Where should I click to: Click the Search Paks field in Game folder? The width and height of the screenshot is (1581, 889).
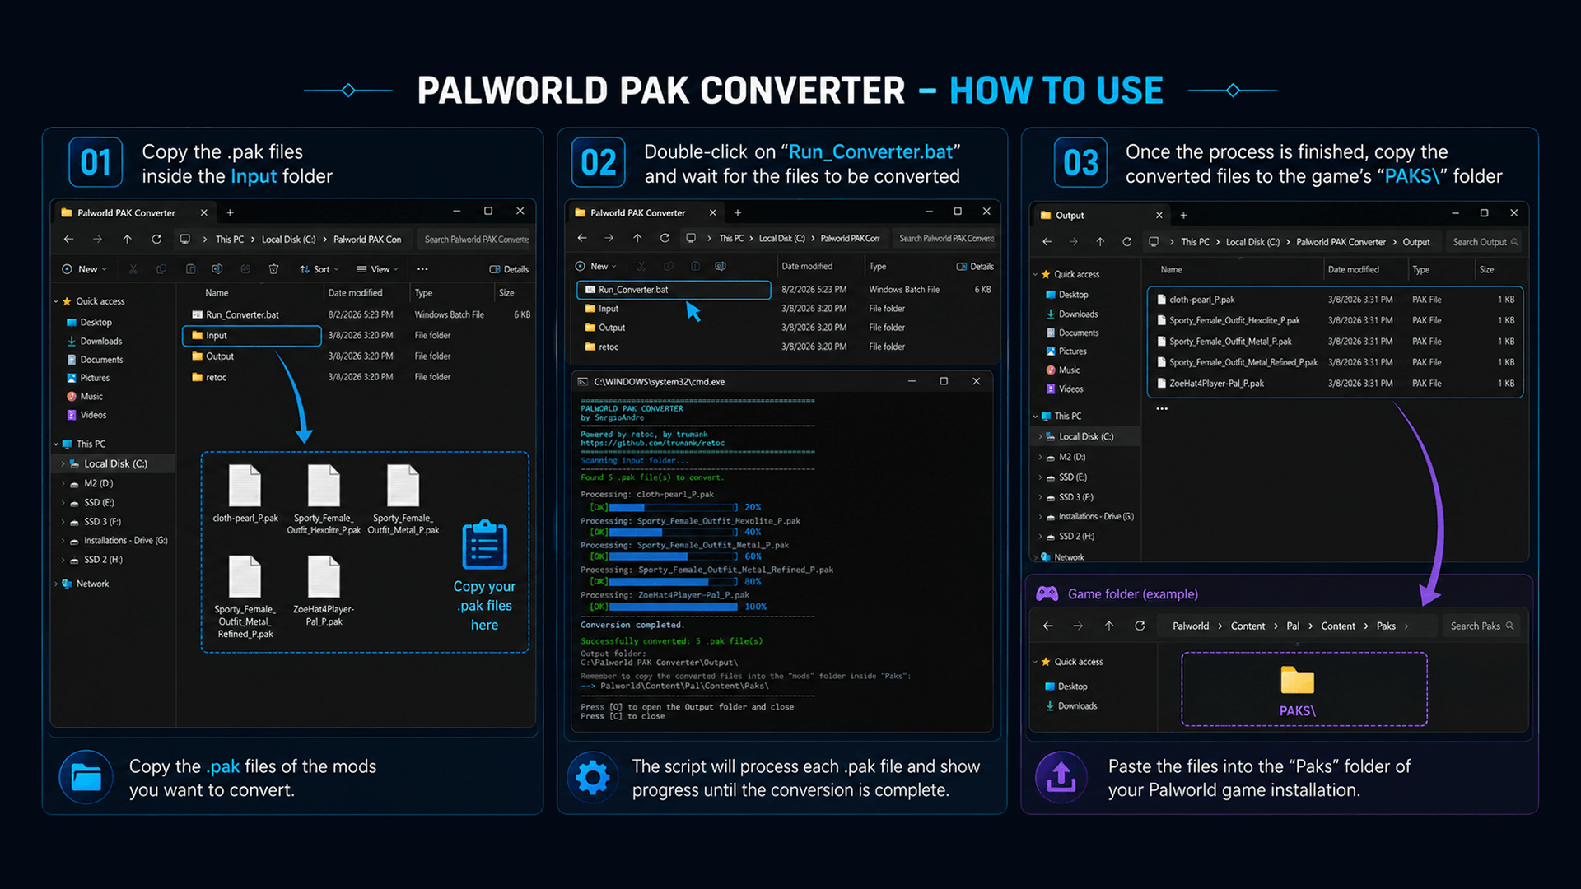tap(1481, 626)
